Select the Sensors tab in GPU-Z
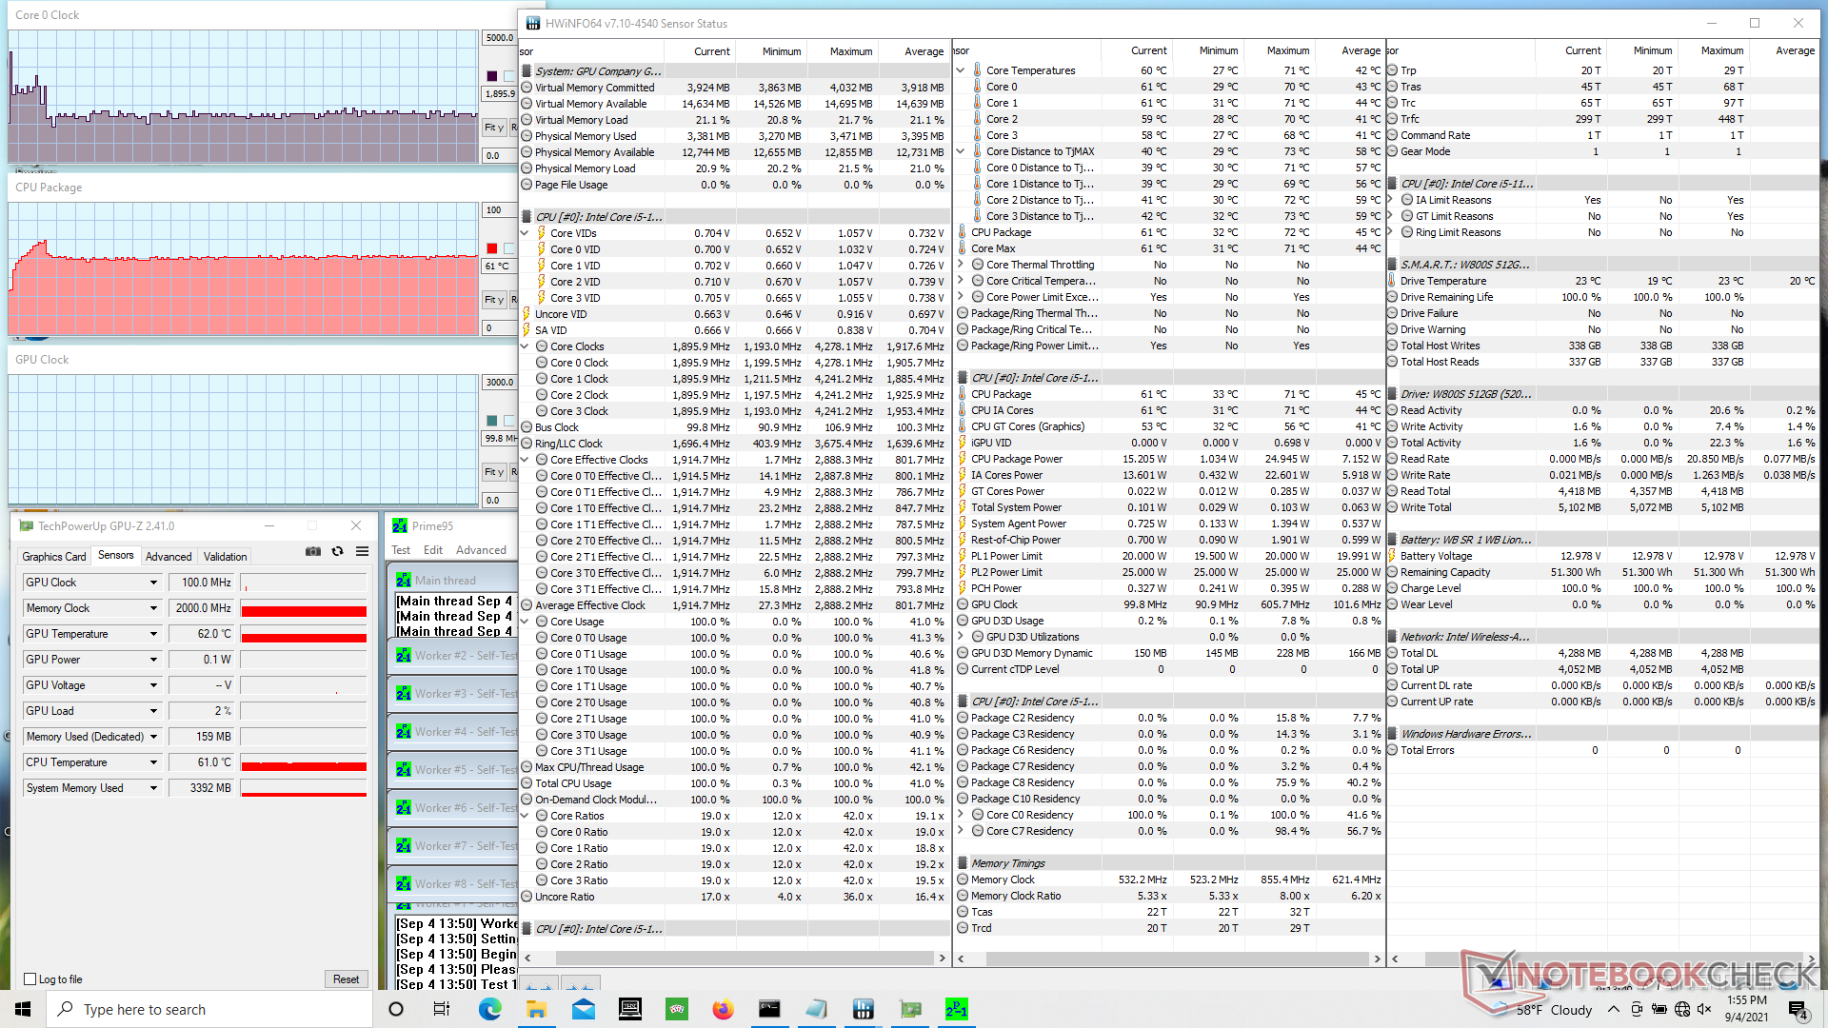 (116, 555)
